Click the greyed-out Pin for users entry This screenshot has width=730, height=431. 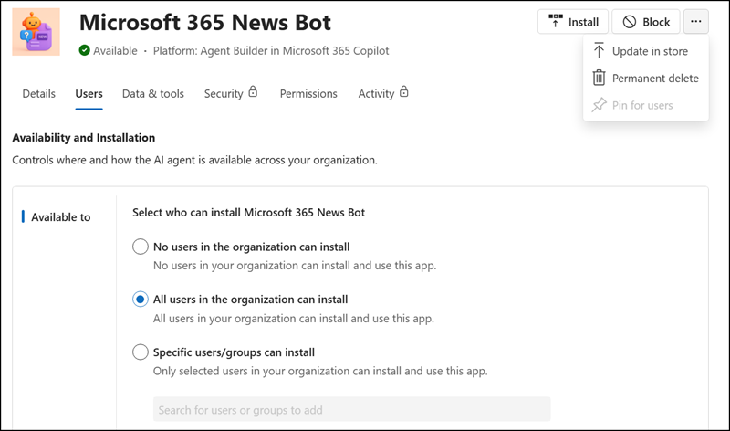[646, 105]
